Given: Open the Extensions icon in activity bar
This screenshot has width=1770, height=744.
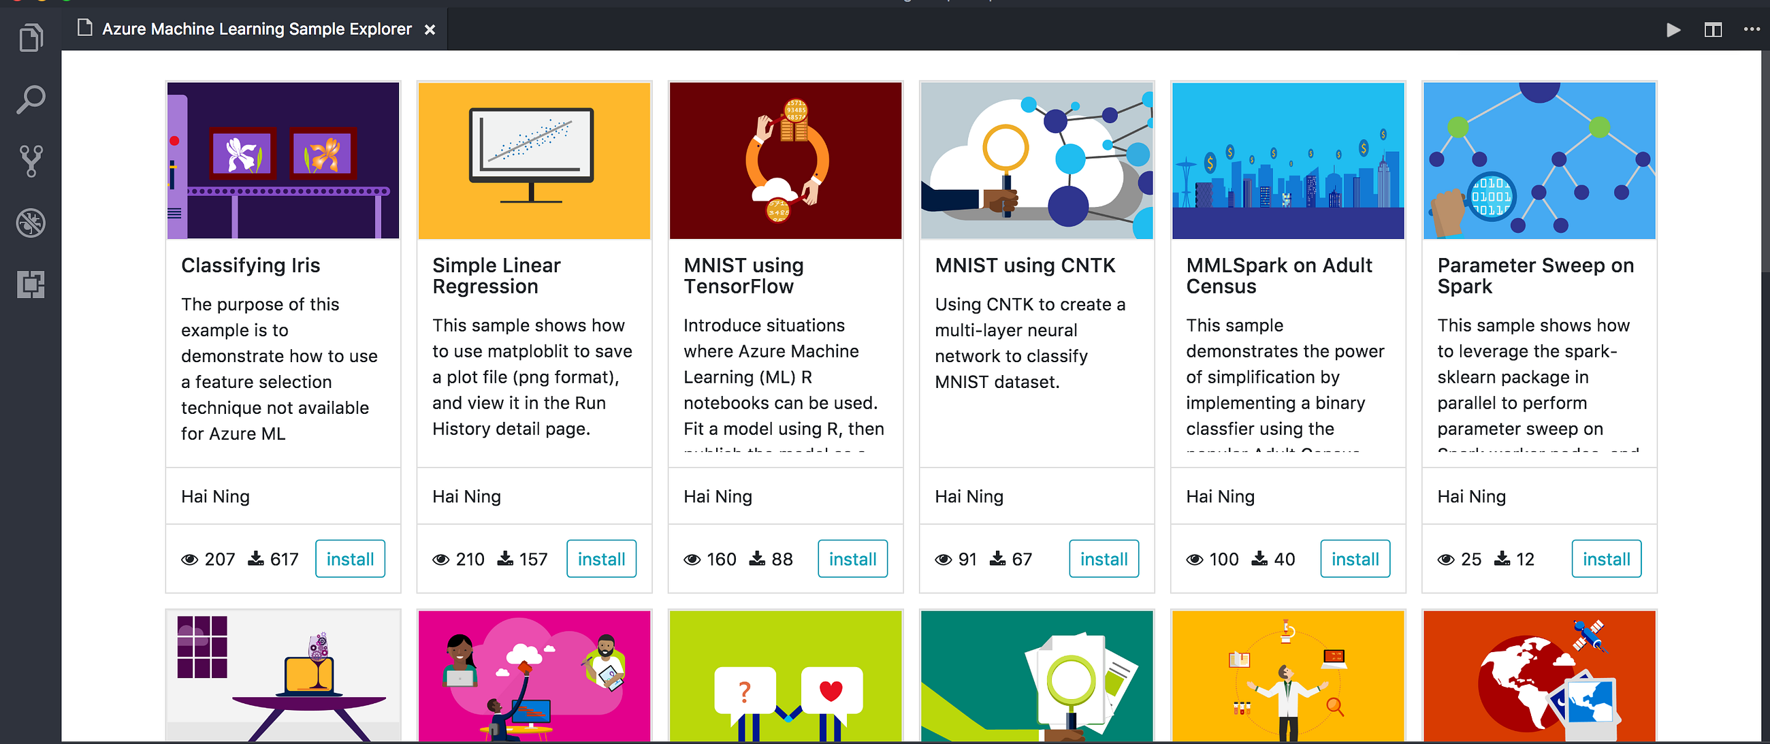Looking at the screenshot, I should click(30, 284).
